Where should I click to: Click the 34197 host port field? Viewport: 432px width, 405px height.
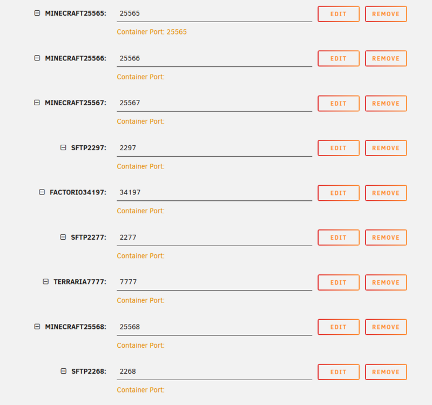[x=214, y=193]
